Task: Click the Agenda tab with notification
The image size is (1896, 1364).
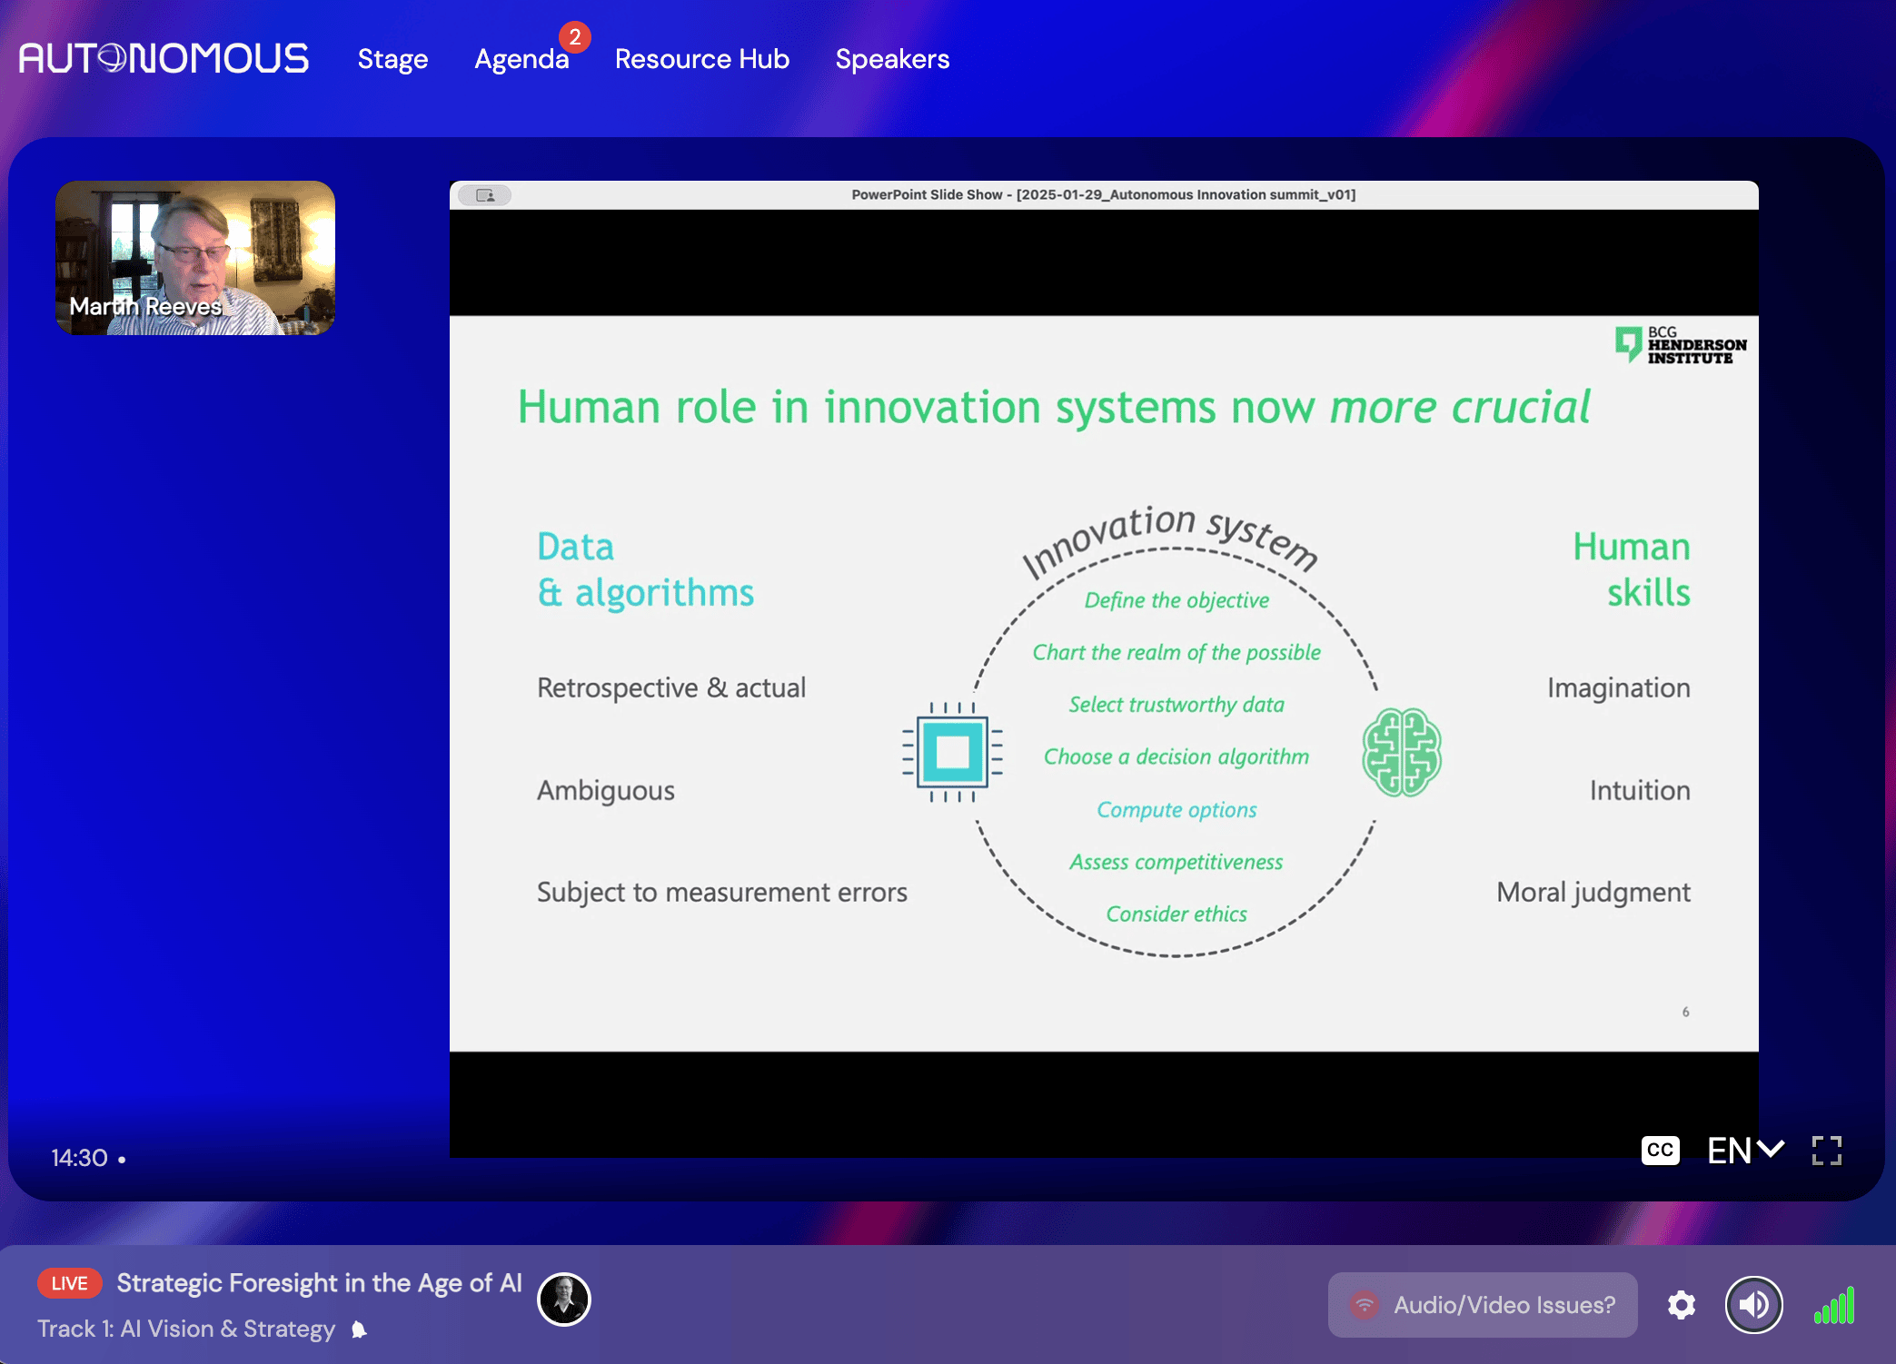Action: pyautogui.click(x=521, y=57)
